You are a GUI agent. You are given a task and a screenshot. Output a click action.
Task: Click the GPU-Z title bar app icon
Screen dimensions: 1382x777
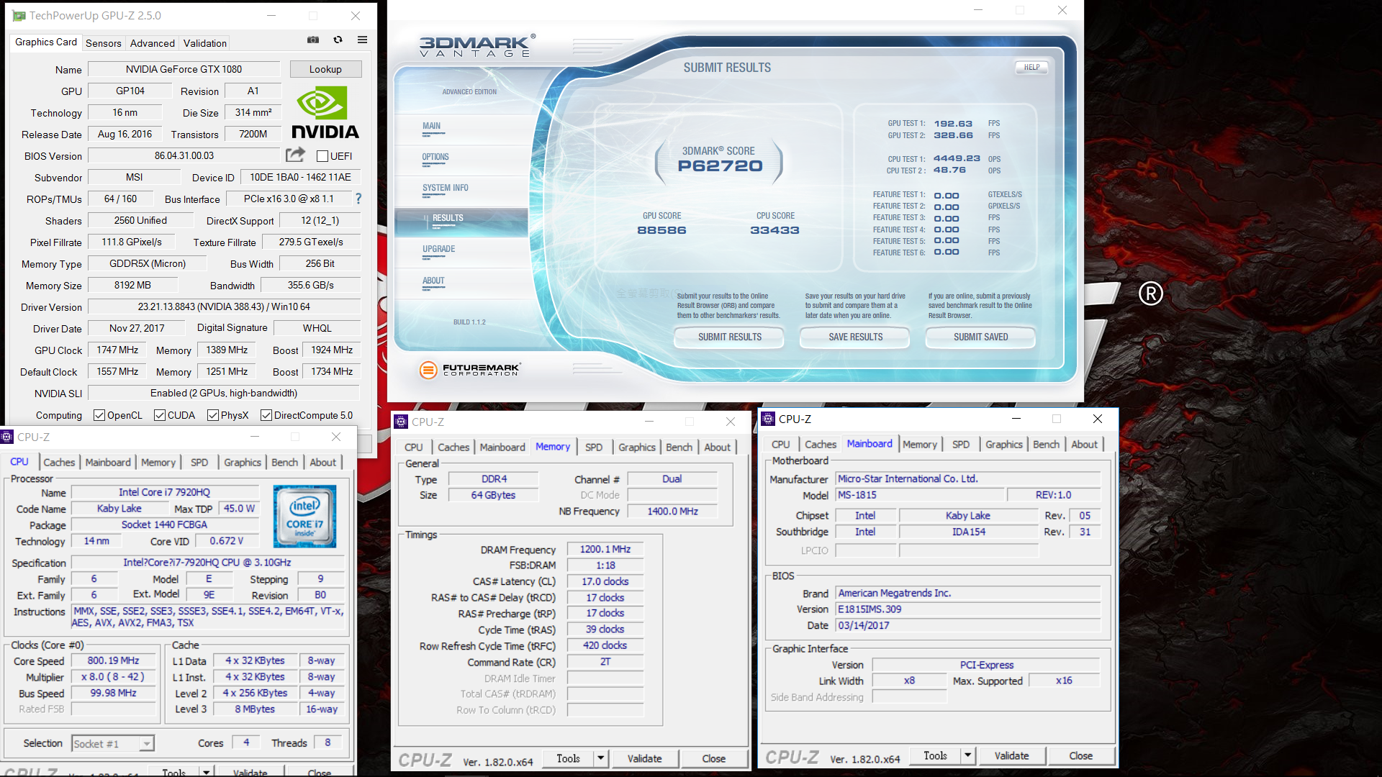click(19, 16)
